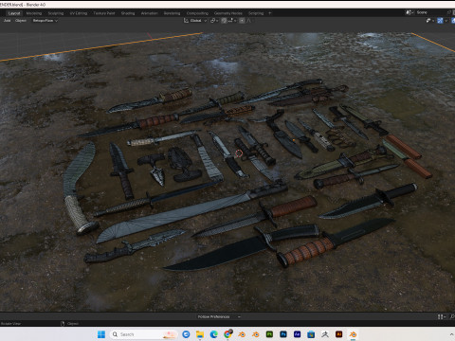Click the taskbar Search box
Image resolution: width=455 pixels, height=341 pixels.
[143, 334]
